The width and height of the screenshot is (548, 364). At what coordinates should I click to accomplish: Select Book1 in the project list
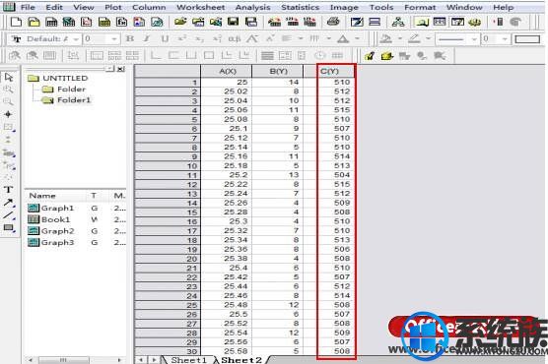click(49, 219)
